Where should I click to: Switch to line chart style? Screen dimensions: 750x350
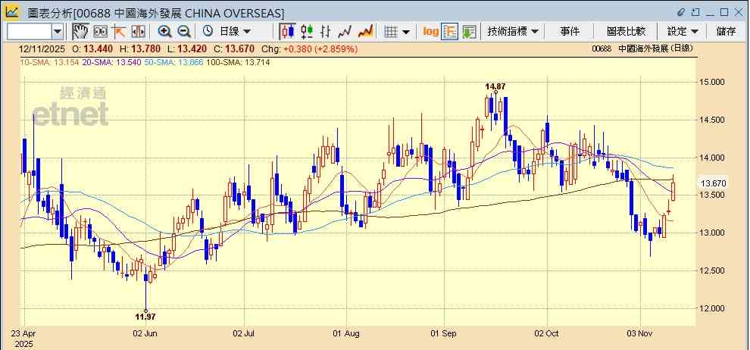(x=345, y=32)
